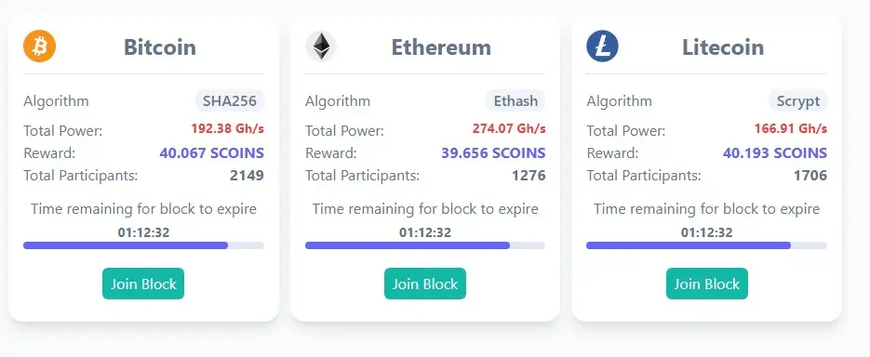Join the Litecoin mining block
The height and width of the screenshot is (357, 870).
click(707, 284)
